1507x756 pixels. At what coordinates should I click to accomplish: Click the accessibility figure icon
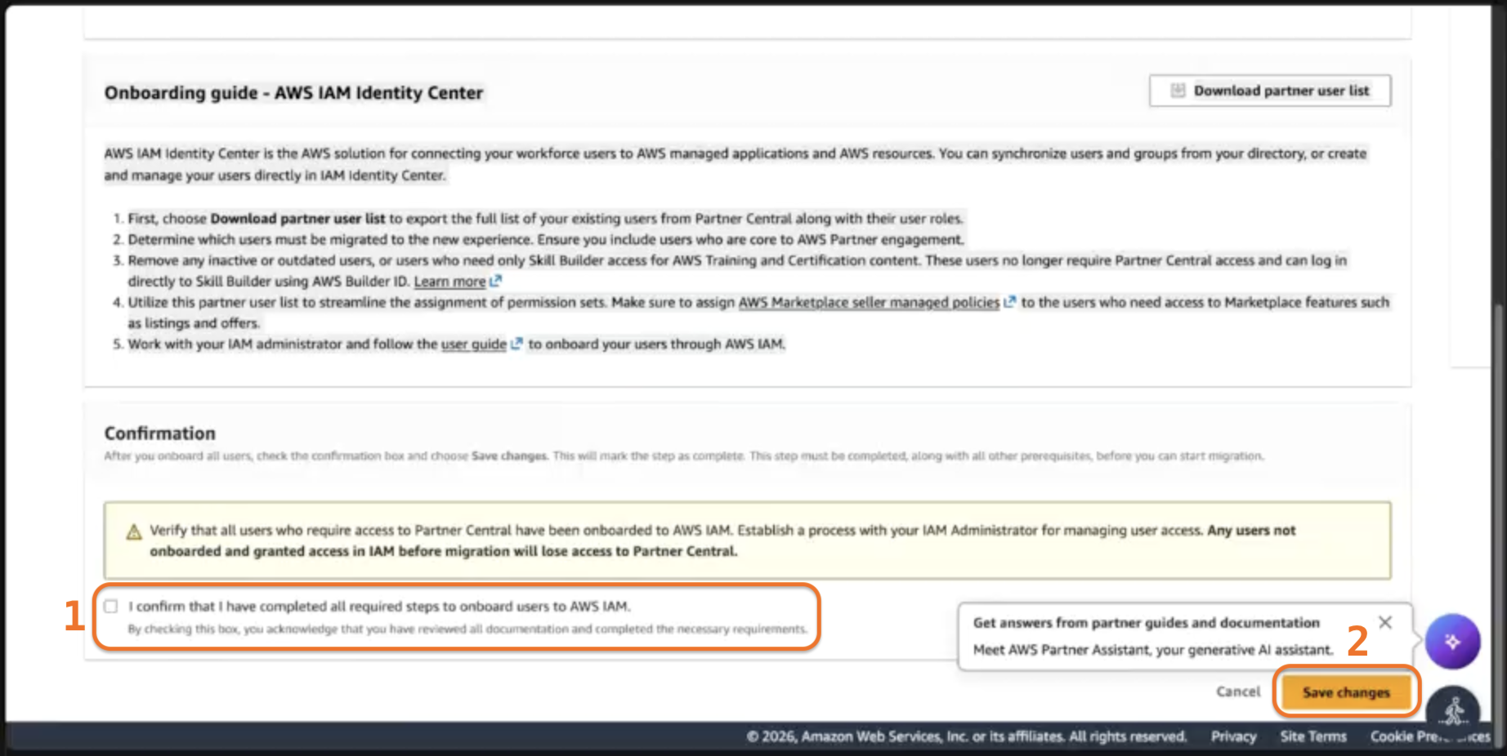(1454, 712)
